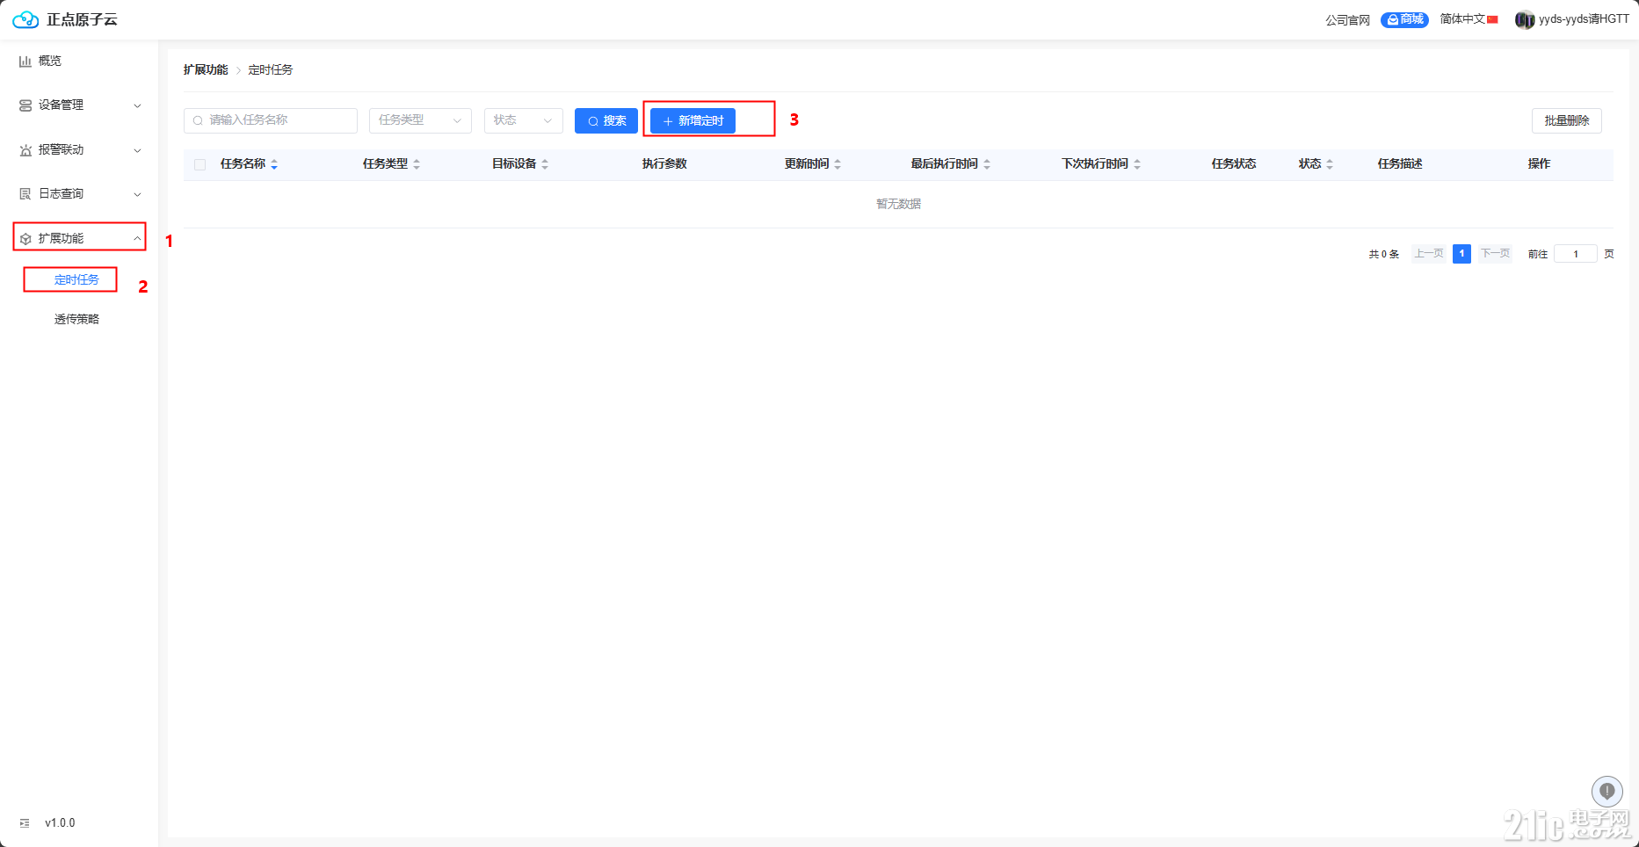
Task: Sort by 下次执行时间 column
Action: click(x=1137, y=164)
